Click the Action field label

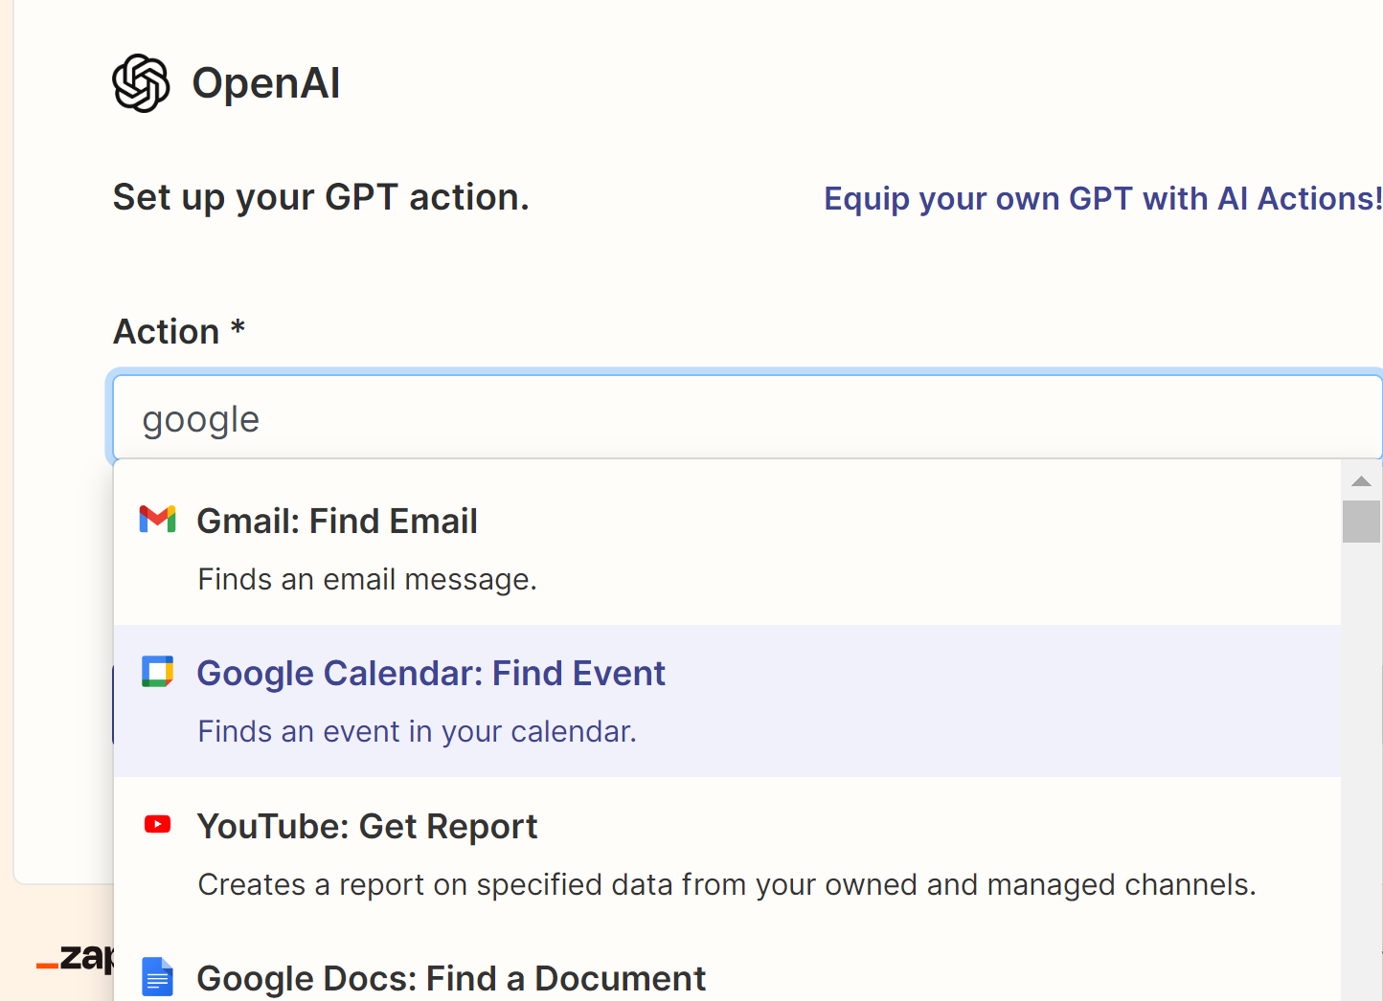179,331
